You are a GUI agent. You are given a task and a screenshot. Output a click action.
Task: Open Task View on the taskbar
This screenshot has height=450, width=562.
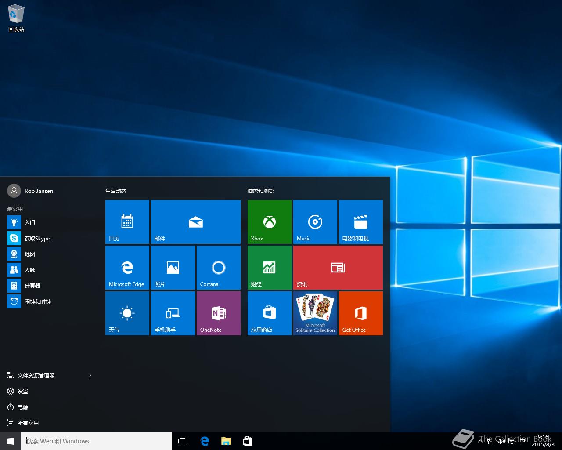(183, 441)
